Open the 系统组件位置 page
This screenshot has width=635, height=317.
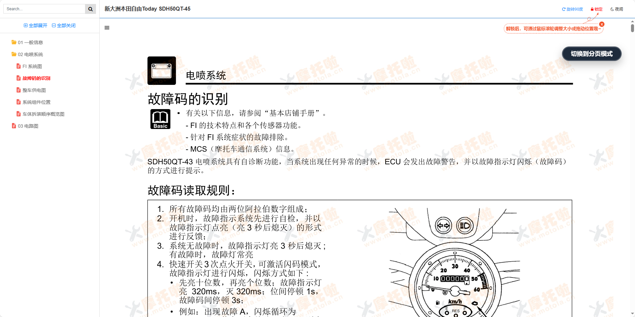(x=36, y=102)
